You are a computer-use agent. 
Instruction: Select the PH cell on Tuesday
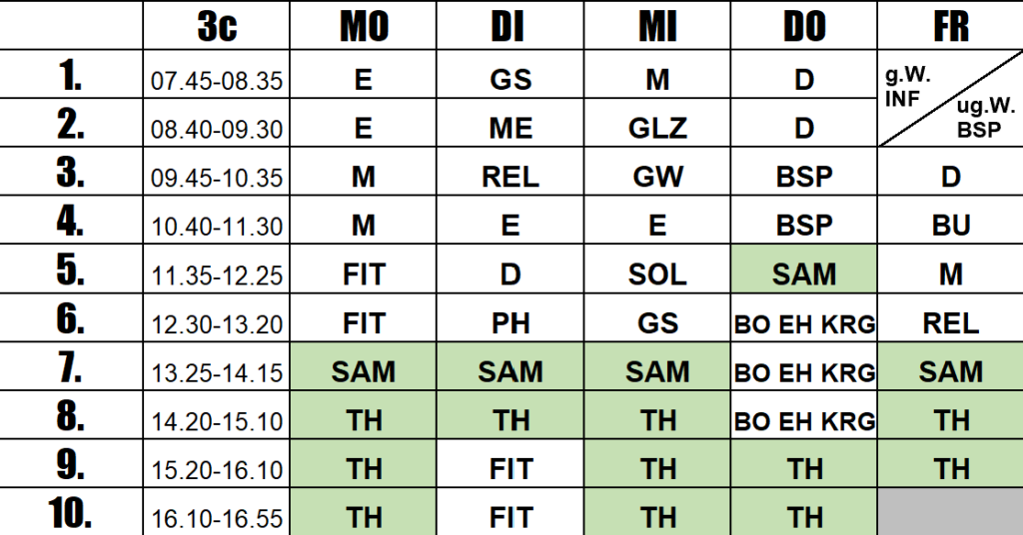(511, 318)
